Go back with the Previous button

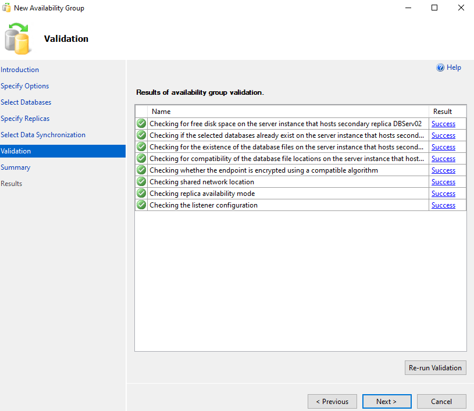[x=332, y=401]
